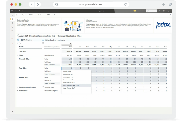Click the browser back arrow

pos(32,5)
